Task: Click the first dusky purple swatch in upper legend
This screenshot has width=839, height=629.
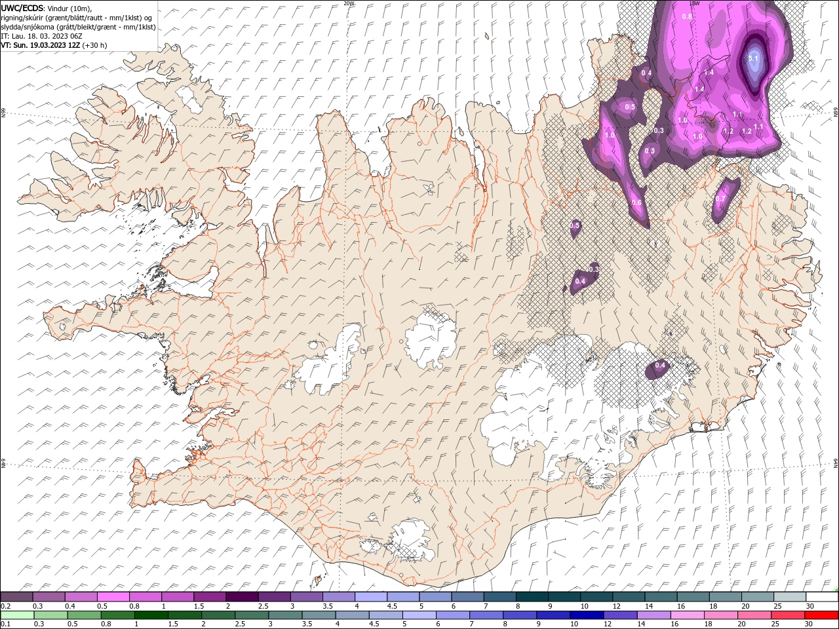Action: (x=16, y=597)
